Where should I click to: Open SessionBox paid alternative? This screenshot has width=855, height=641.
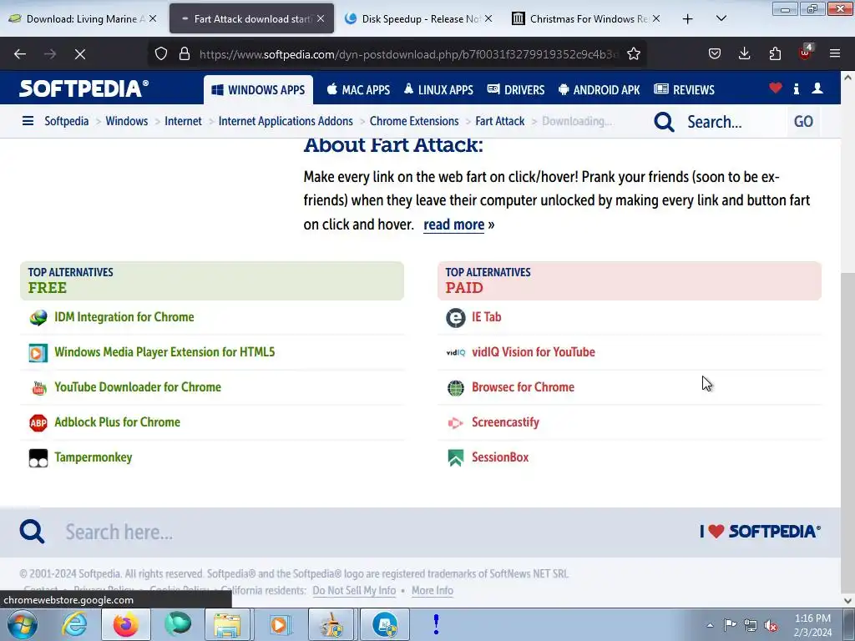pyautogui.click(x=500, y=457)
